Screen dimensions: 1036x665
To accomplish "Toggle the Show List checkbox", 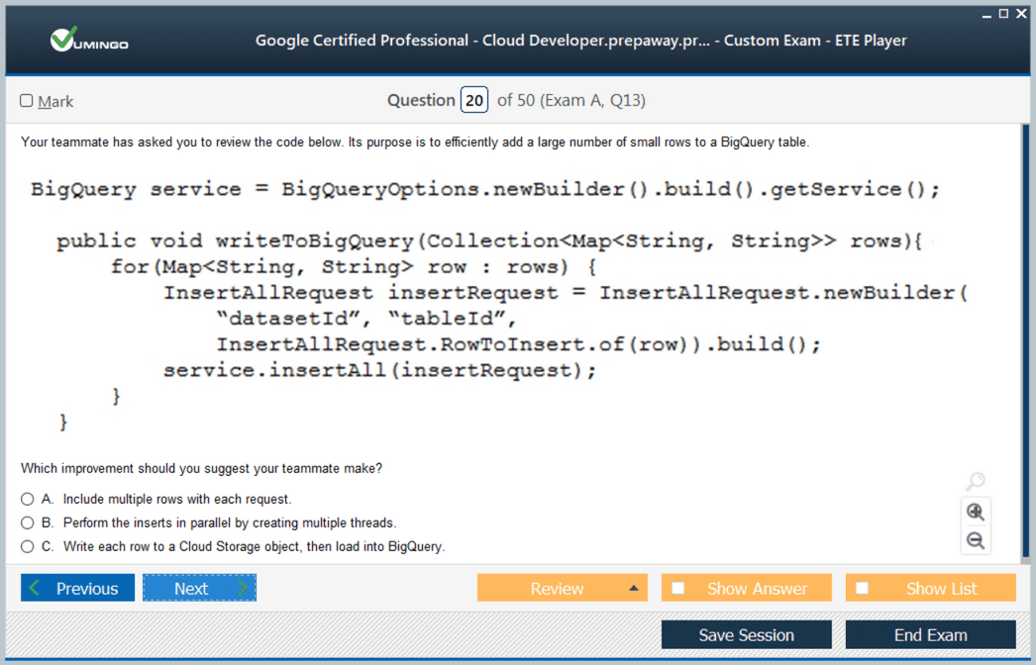I will coord(863,588).
